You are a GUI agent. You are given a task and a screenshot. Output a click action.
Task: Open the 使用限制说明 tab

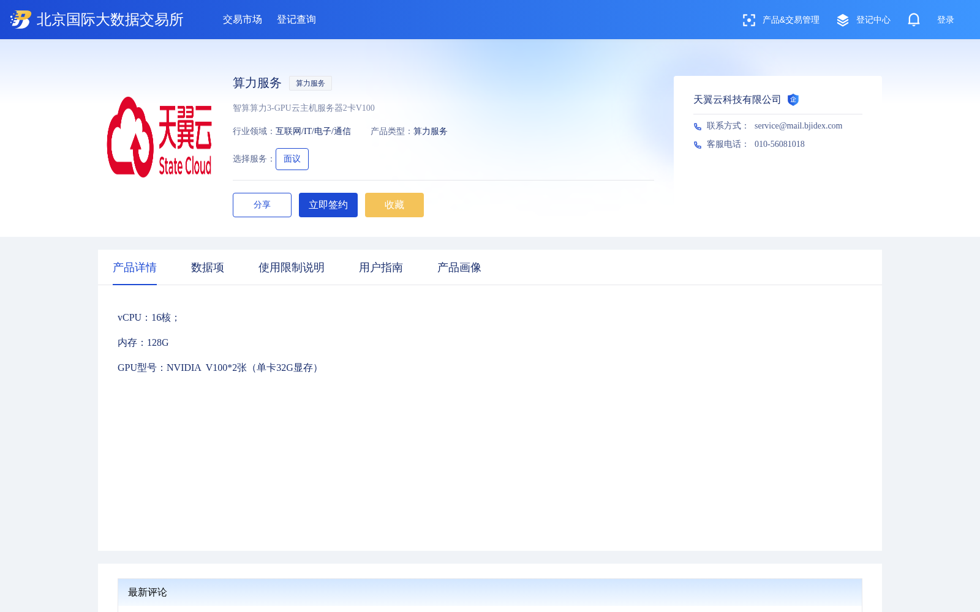(x=292, y=267)
